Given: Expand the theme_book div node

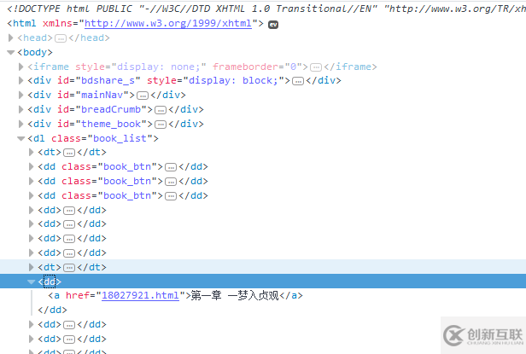Looking at the screenshot, I should point(20,124).
